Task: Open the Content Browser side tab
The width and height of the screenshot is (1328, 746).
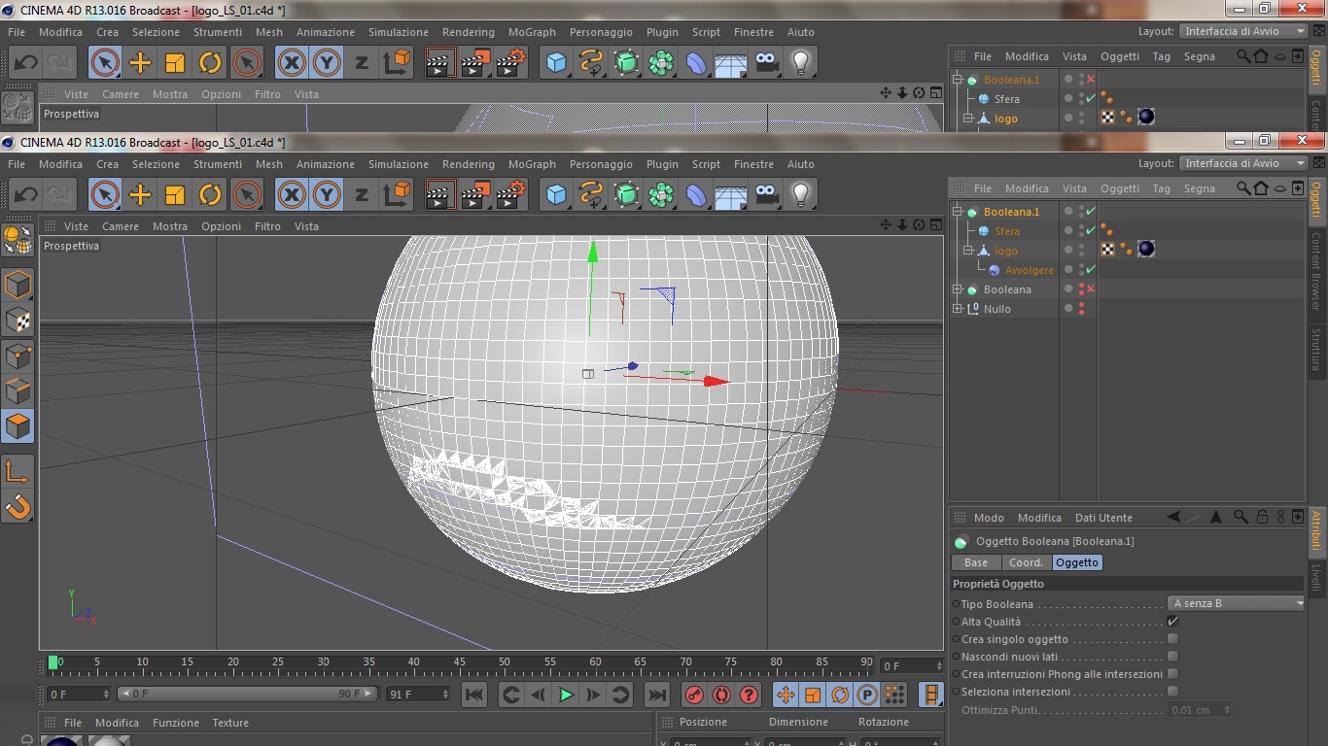Action: 1316,271
